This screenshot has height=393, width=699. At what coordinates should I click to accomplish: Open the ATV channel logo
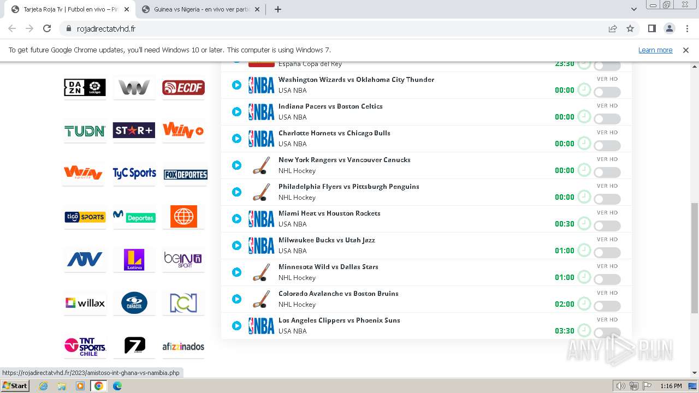[85, 259]
